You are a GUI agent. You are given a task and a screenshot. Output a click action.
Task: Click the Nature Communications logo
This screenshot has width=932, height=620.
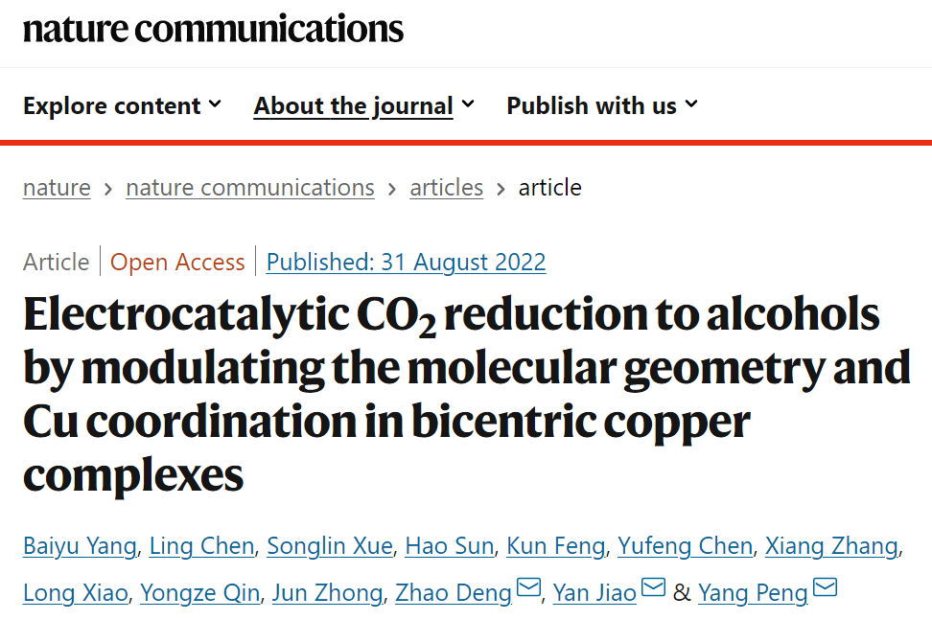coord(213,29)
